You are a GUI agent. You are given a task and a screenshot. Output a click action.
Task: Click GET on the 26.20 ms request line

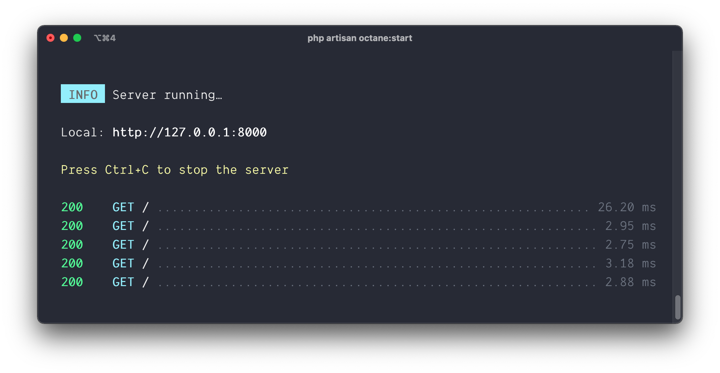tap(123, 207)
